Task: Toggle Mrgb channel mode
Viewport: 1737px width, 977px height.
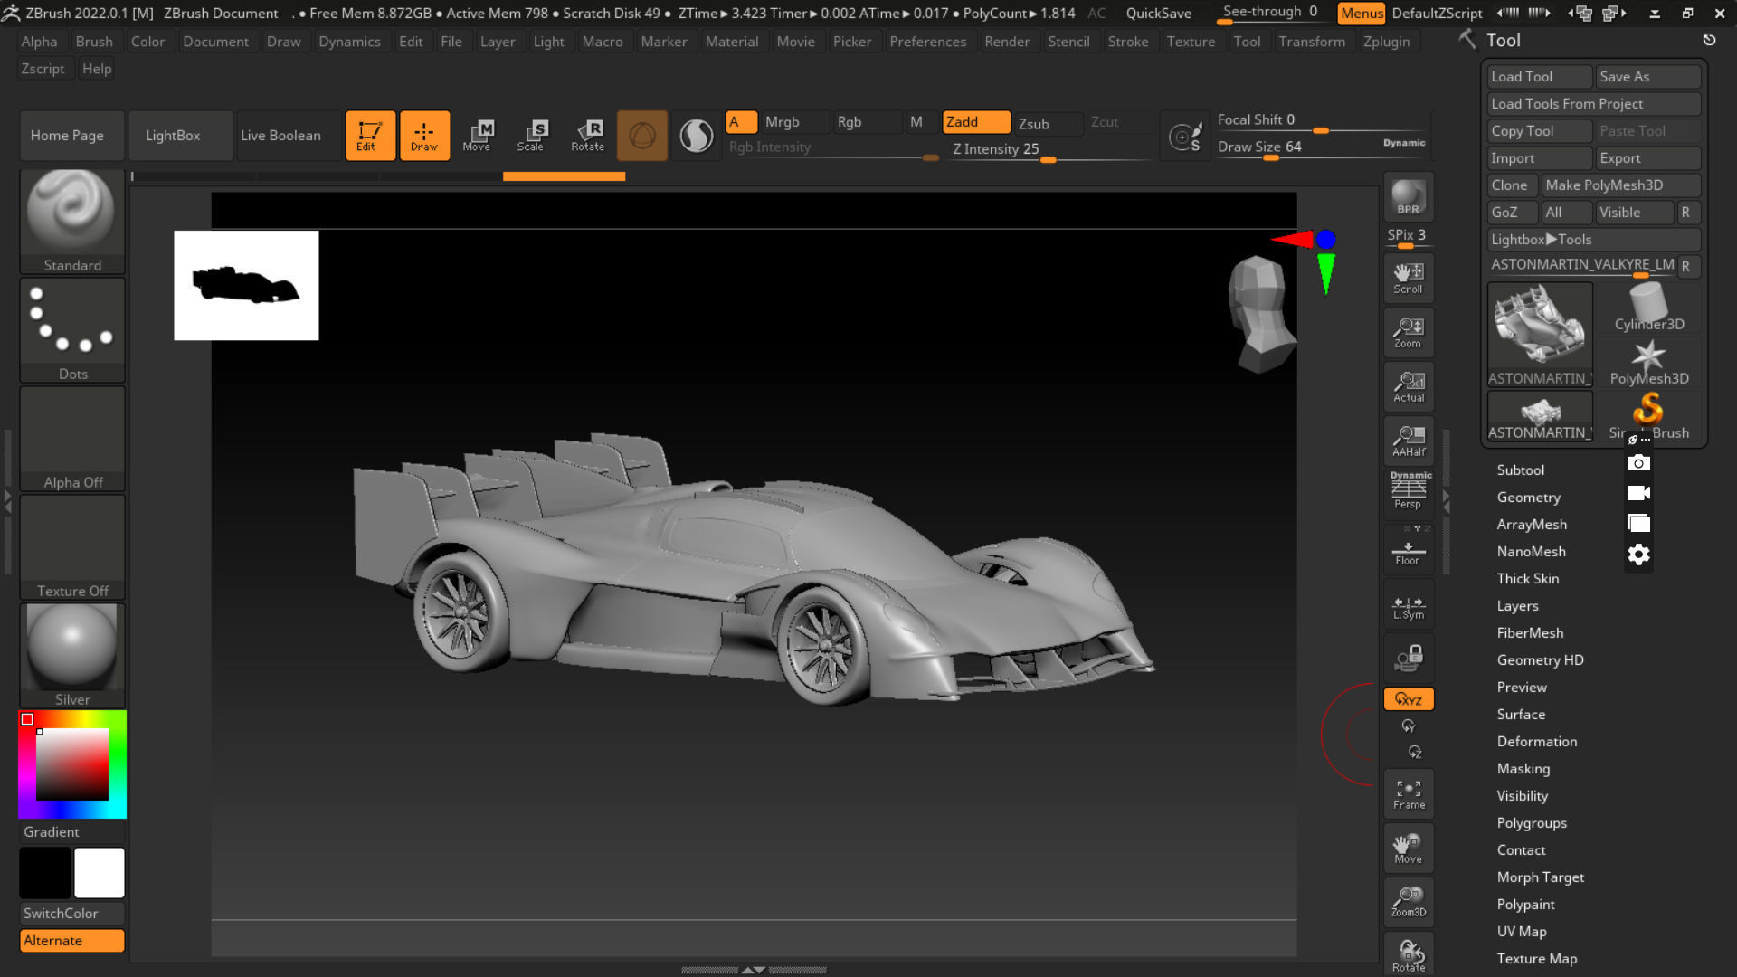Action: coord(794,122)
